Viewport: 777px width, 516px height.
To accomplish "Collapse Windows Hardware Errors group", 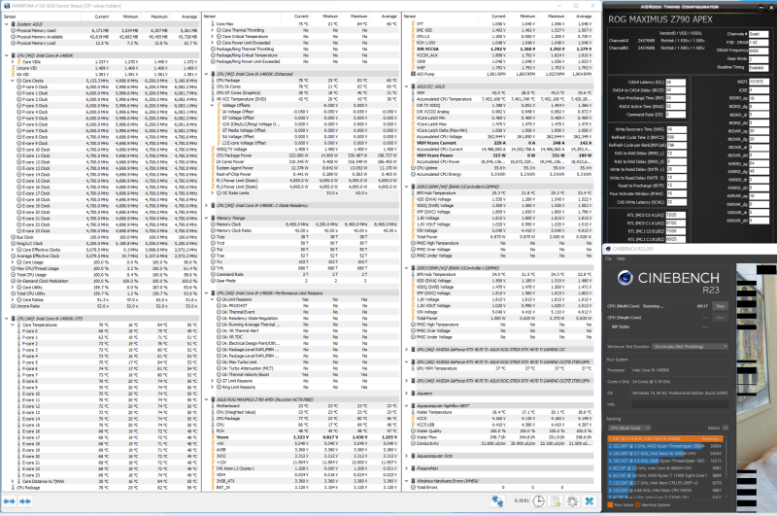I will click(407, 481).
